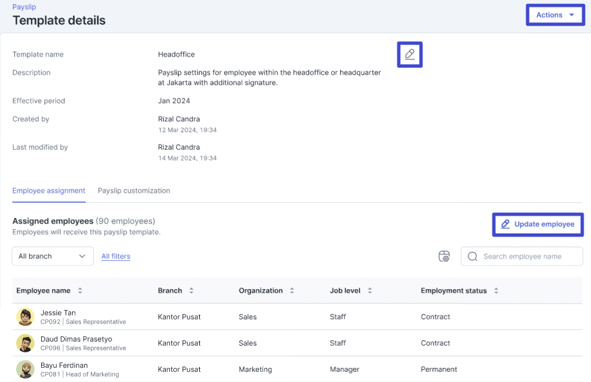591x382 pixels.
Task: Sort the Job level column
Action: [370, 291]
